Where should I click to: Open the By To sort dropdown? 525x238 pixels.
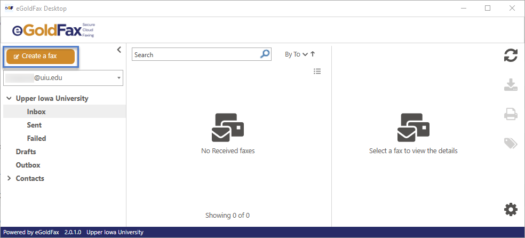tap(296, 54)
